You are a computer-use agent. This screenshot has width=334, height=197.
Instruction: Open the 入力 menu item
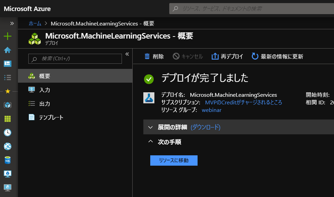[75, 90]
